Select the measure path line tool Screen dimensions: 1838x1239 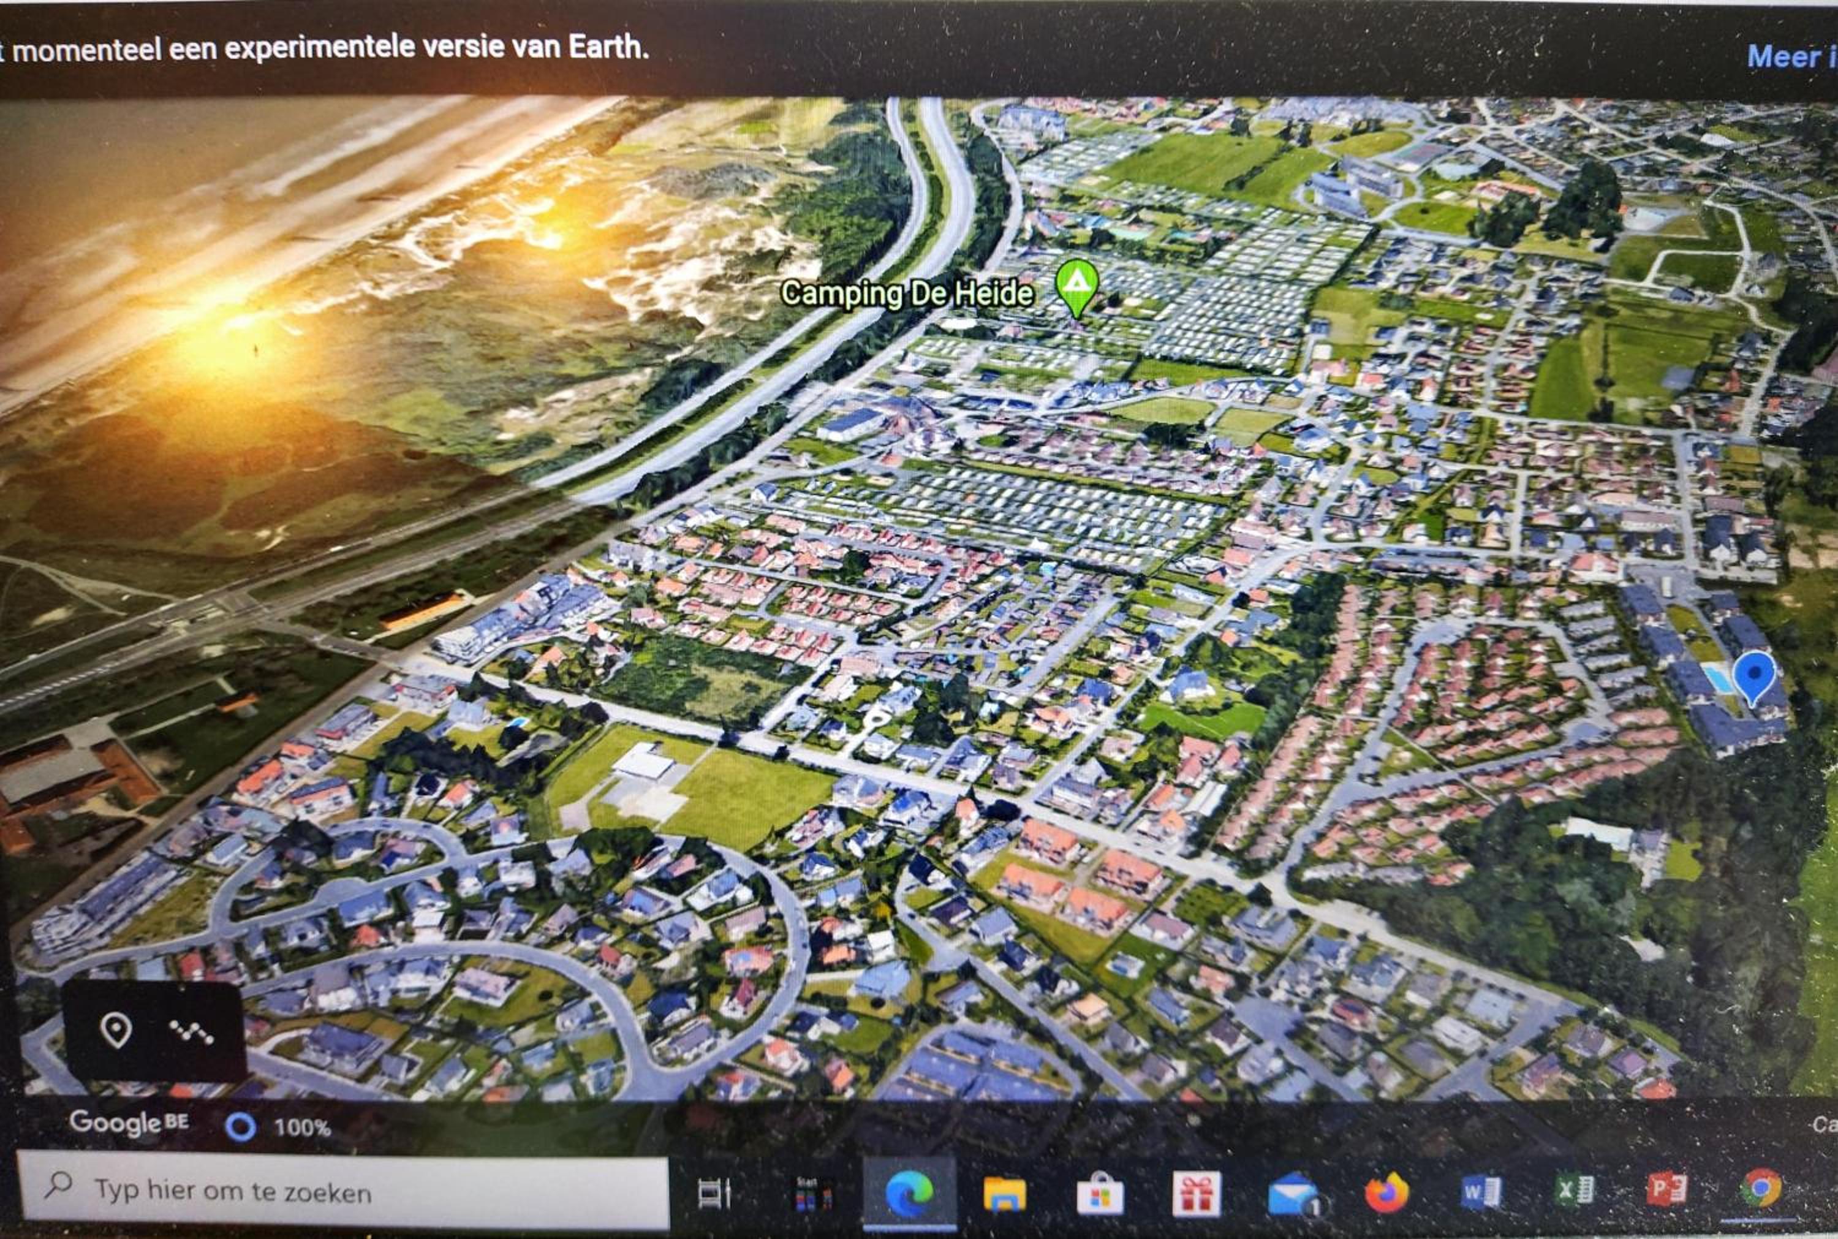click(x=191, y=1031)
